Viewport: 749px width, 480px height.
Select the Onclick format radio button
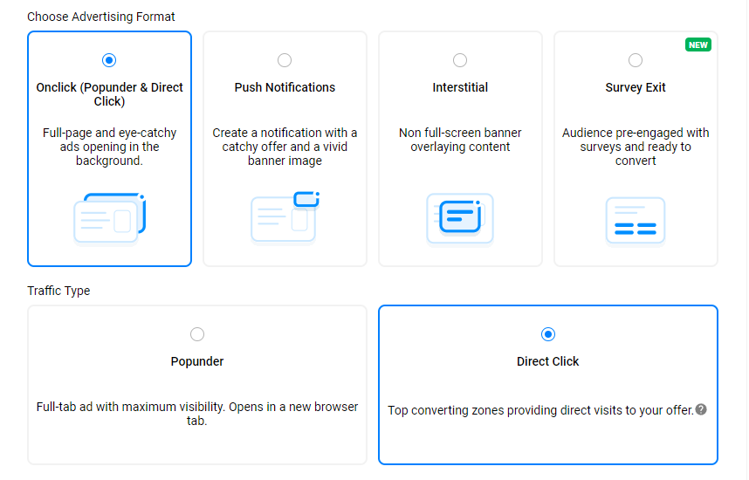(x=109, y=60)
